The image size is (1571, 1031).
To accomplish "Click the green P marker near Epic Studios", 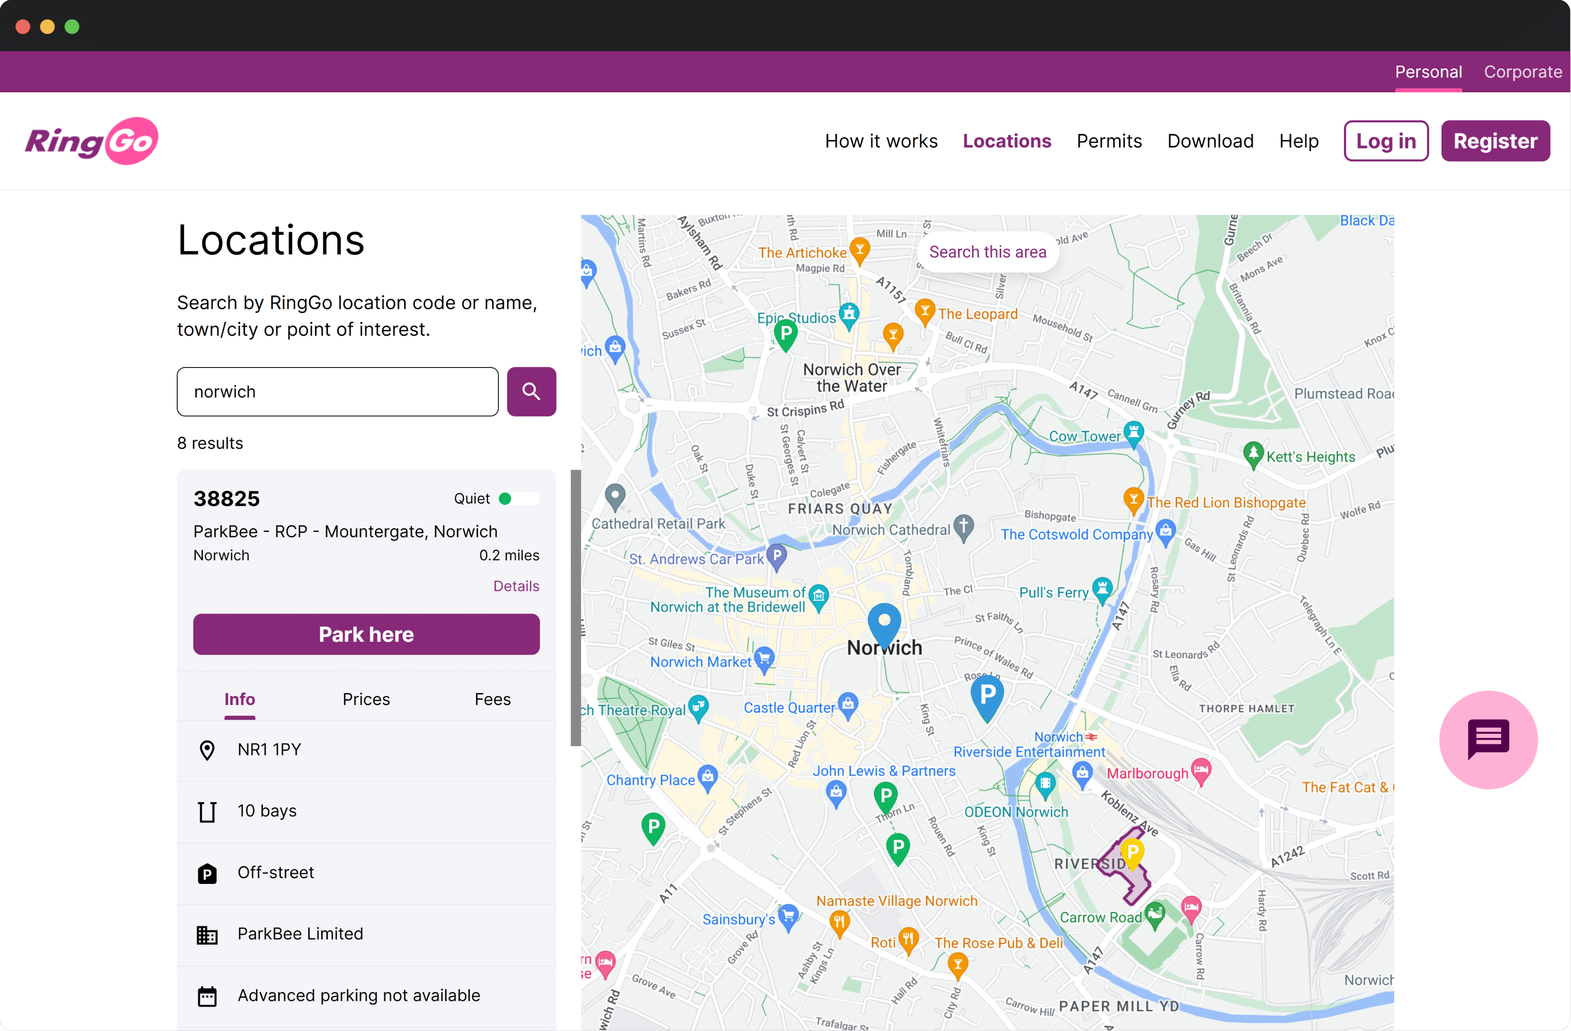I will [x=785, y=334].
